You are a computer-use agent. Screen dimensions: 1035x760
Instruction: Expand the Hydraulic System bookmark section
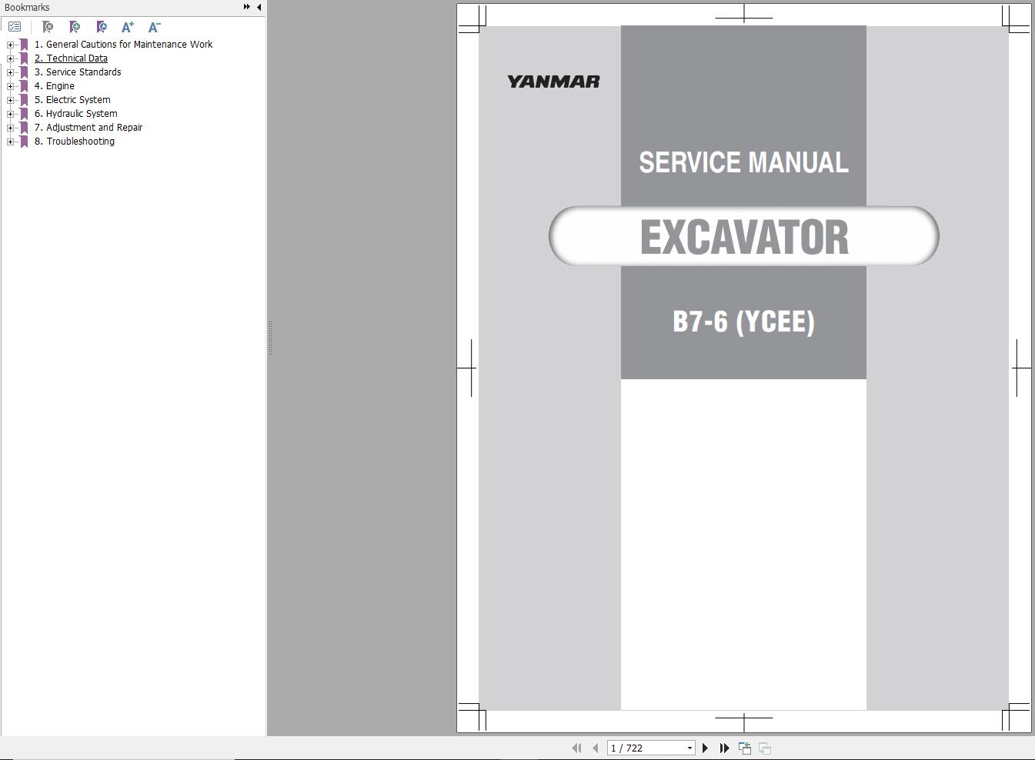pos(9,113)
